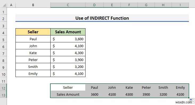195x105 pixels.
Task: Select the 4300 cell in row 13
Action: (129, 94)
